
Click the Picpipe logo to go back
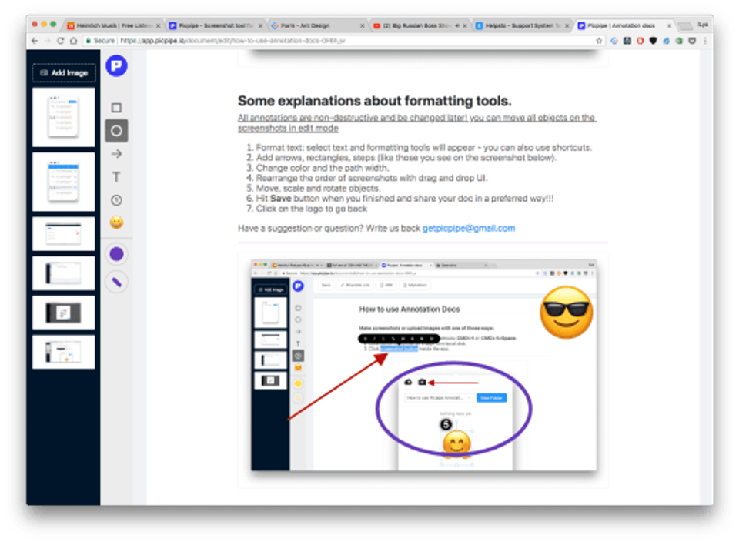pyautogui.click(x=116, y=65)
